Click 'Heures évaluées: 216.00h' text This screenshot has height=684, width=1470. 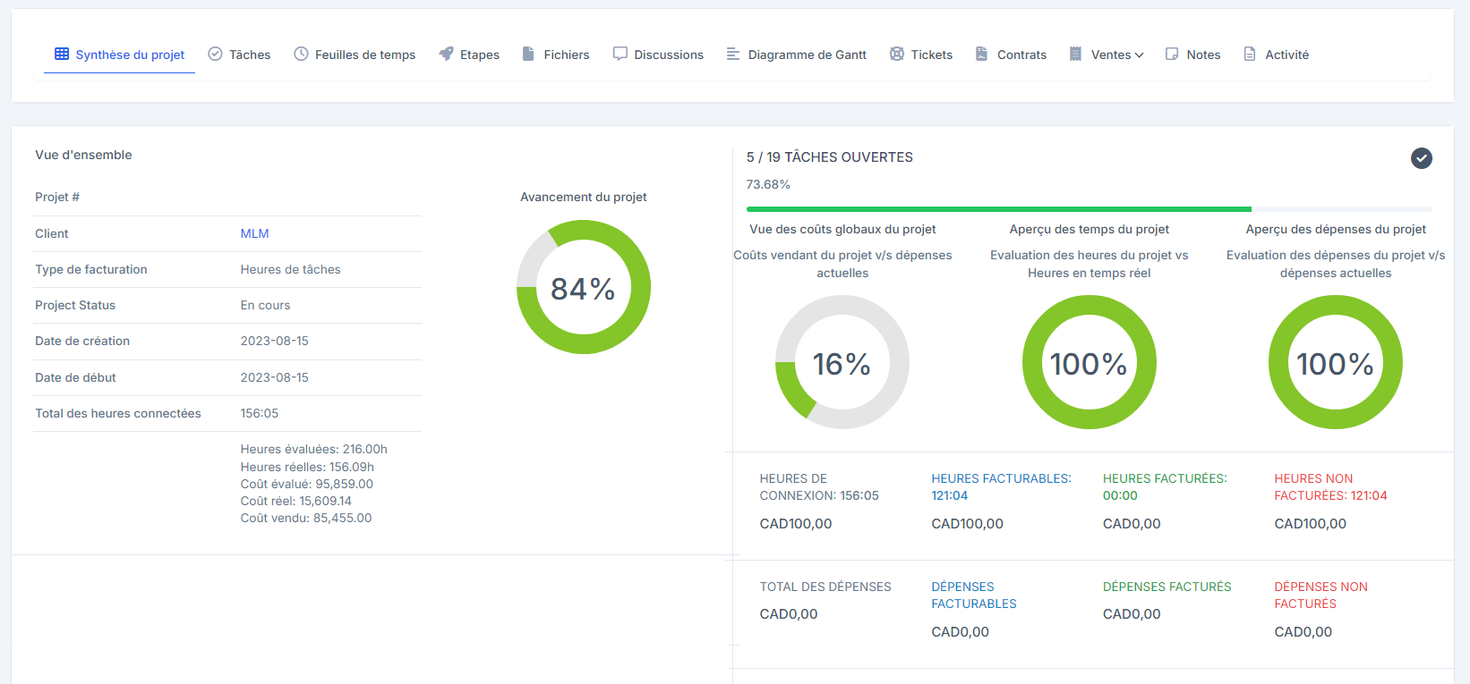point(313,449)
